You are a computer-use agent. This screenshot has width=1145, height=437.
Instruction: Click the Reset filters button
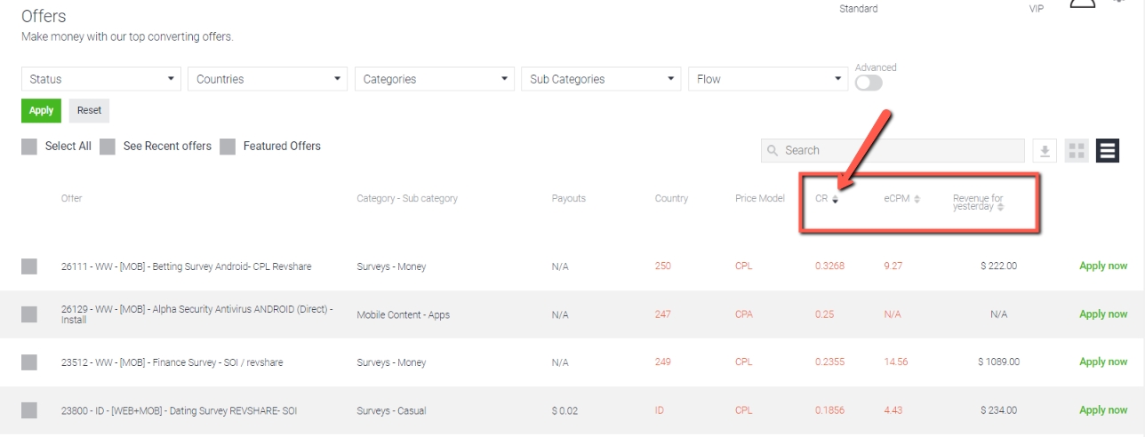pyautogui.click(x=89, y=111)
